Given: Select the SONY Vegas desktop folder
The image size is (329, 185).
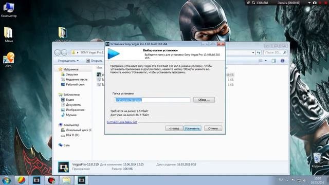Looking at the screenshot, I should pyautogui.click(x=63, y=34).
